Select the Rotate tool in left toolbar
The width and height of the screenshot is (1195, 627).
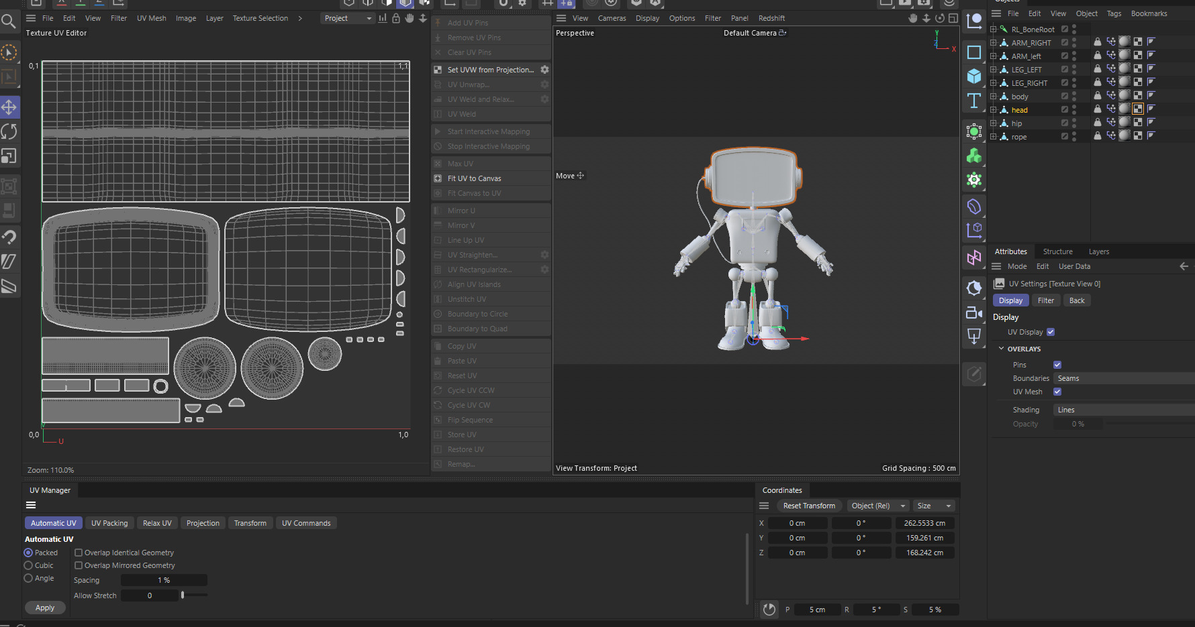tap(9, 132)
